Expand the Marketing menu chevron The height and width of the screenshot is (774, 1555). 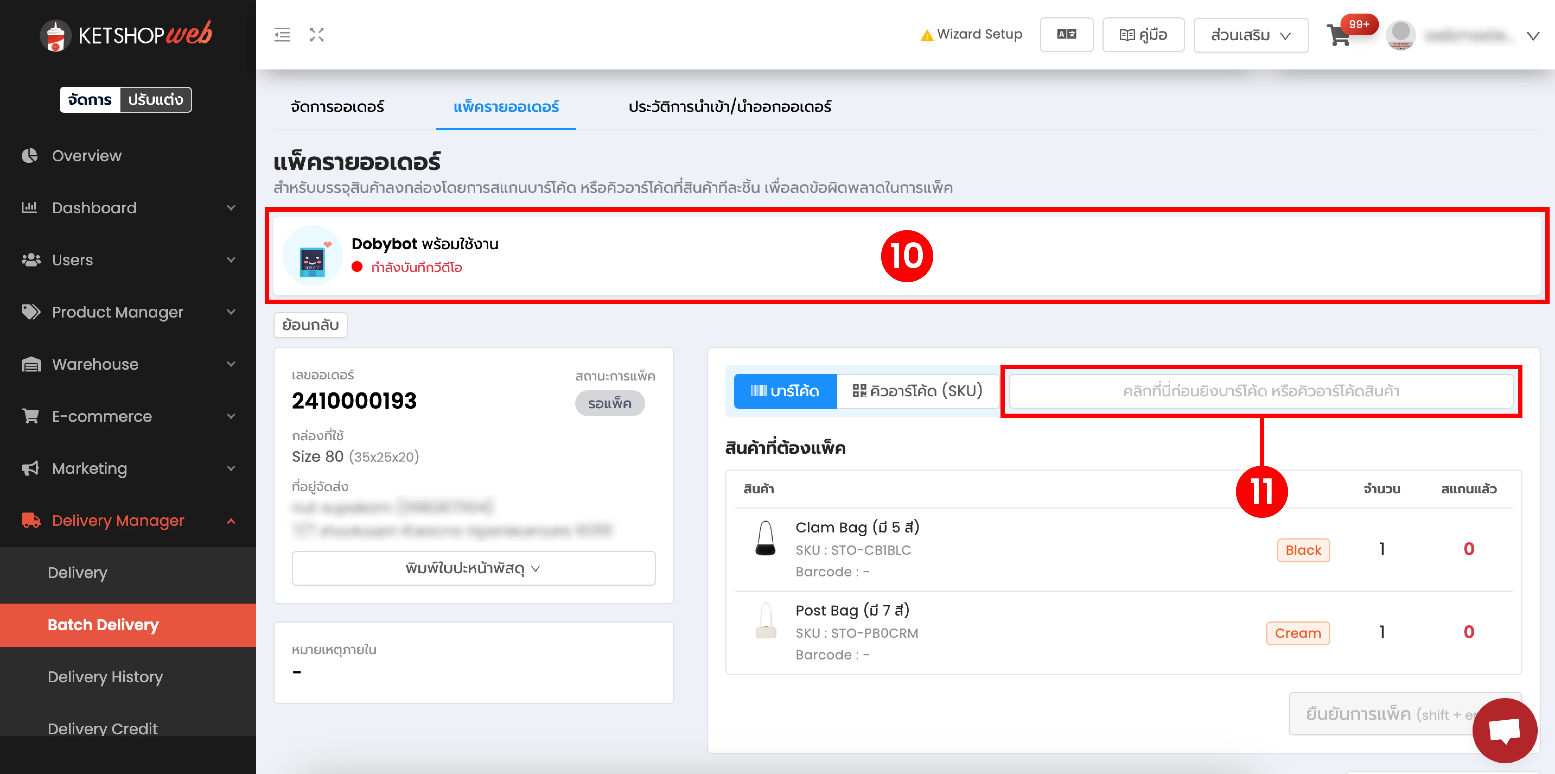[231, 468]
